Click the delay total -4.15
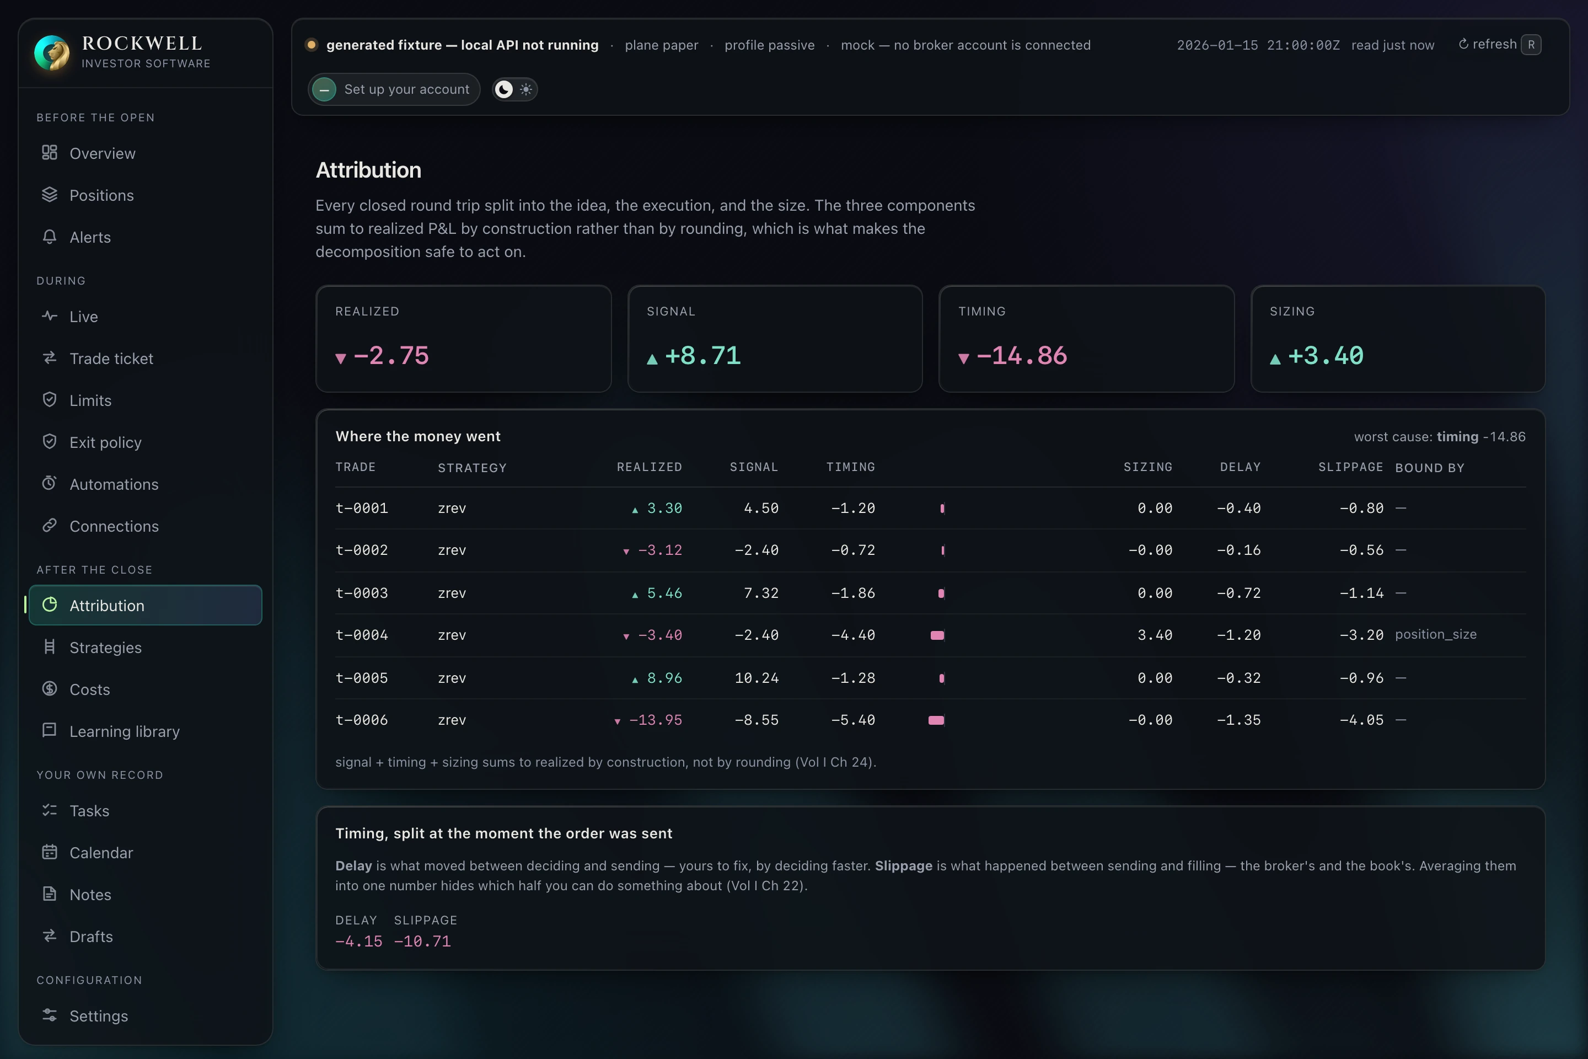The height and width of the screenshot is (1059, 1588). coord(358,941)
